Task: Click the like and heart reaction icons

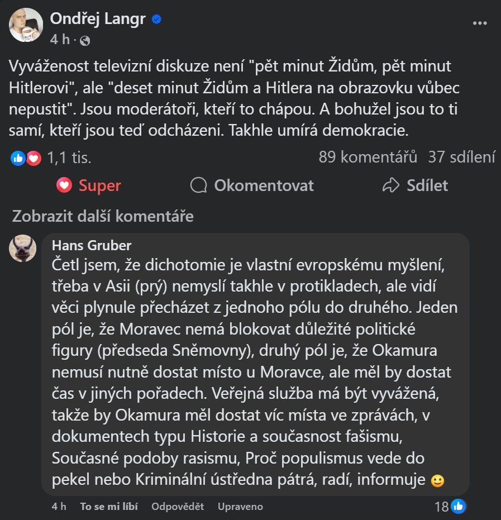Action: 26,158
